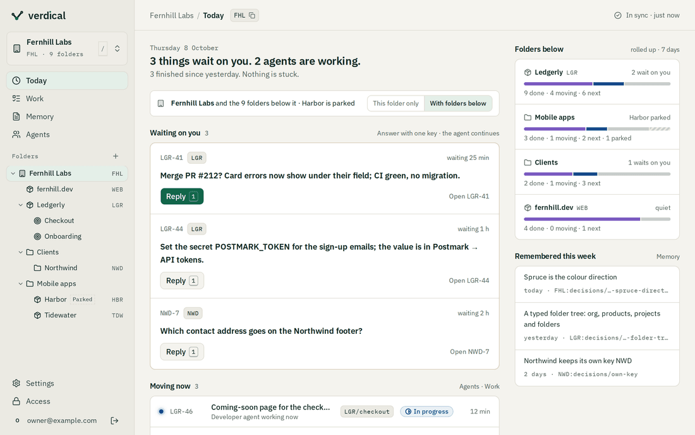Viewport: 695px width, 435px height.
Task: Click the Ledgerly cube icon in card
Action: pos(528,72)
